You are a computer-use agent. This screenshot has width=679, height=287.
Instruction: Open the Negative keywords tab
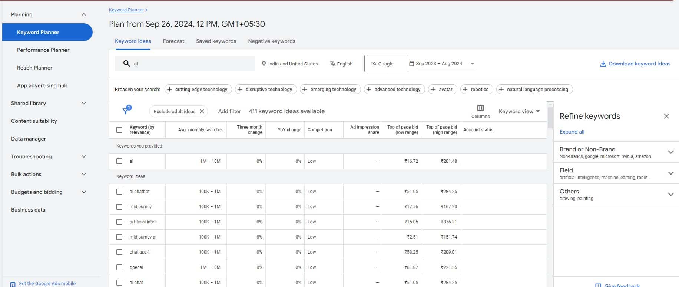click(272, 41)
